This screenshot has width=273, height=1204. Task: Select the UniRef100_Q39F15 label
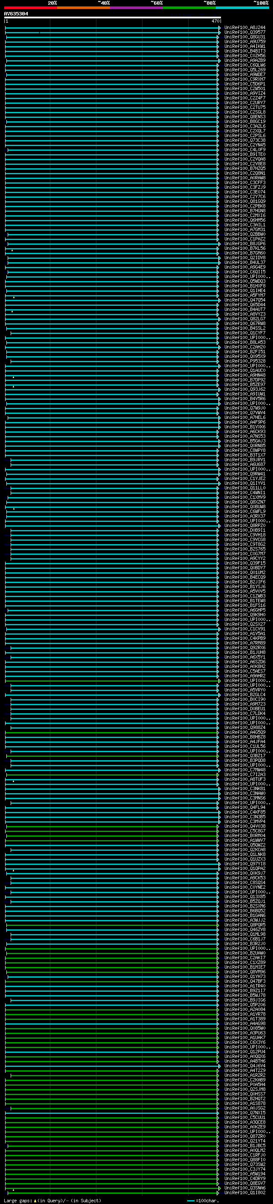coord(244,563)
